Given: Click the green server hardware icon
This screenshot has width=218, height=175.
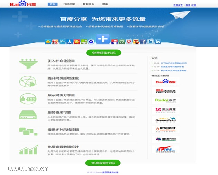Looking at the screenshot, I should point(28,115).
